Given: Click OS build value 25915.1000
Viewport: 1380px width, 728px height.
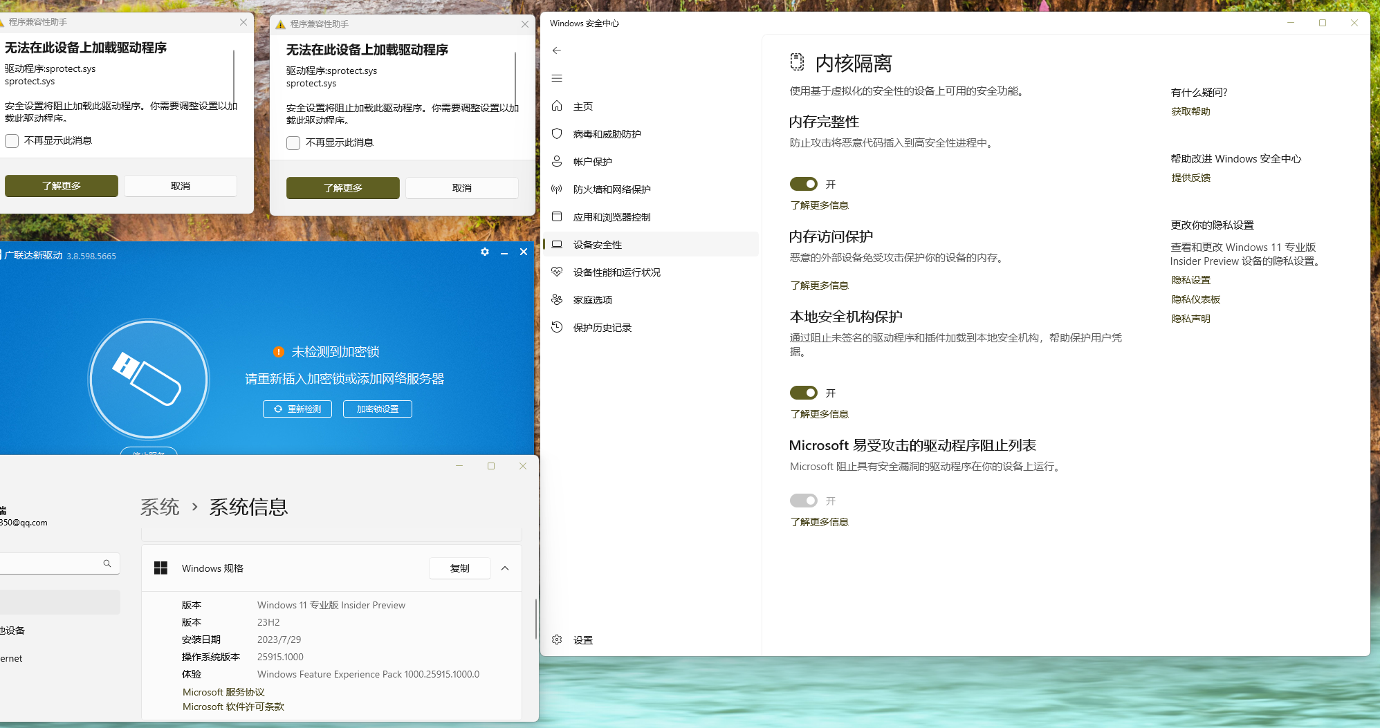Looking at the screenshot, I should 280,657.
